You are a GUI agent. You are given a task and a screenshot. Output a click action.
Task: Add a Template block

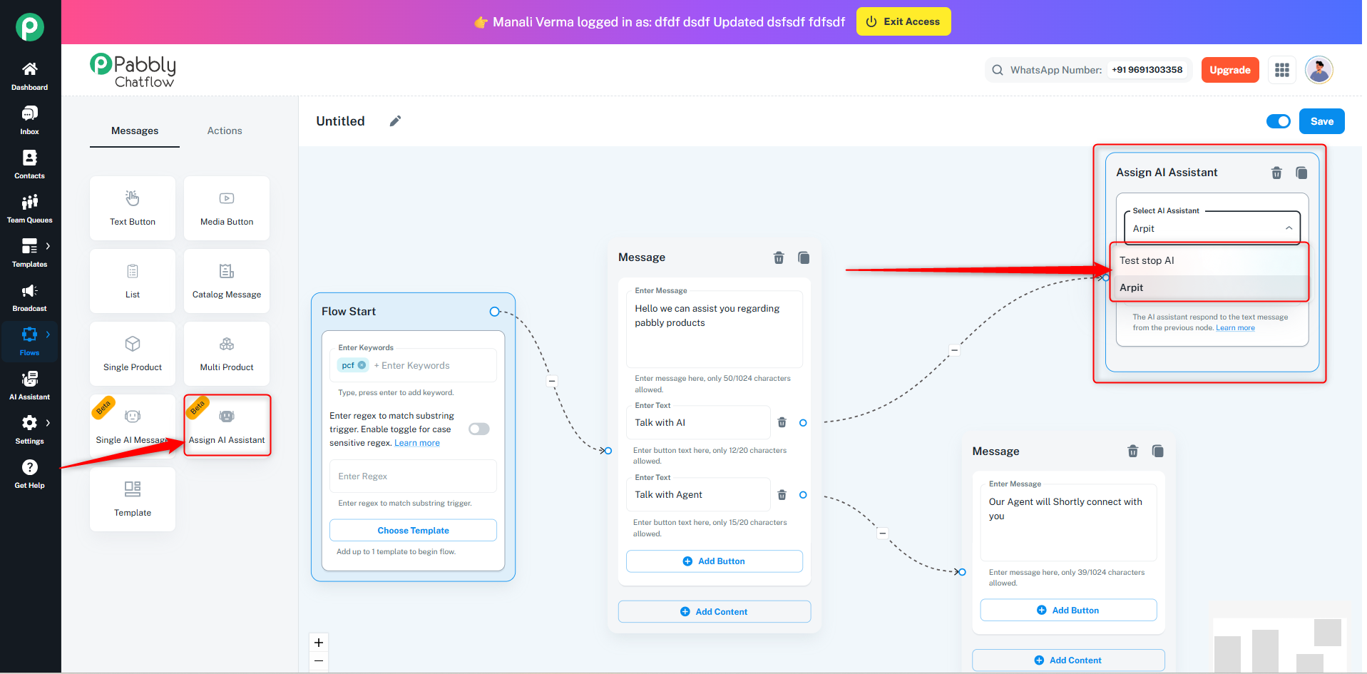pyautogui.click(x=133, y=499)
